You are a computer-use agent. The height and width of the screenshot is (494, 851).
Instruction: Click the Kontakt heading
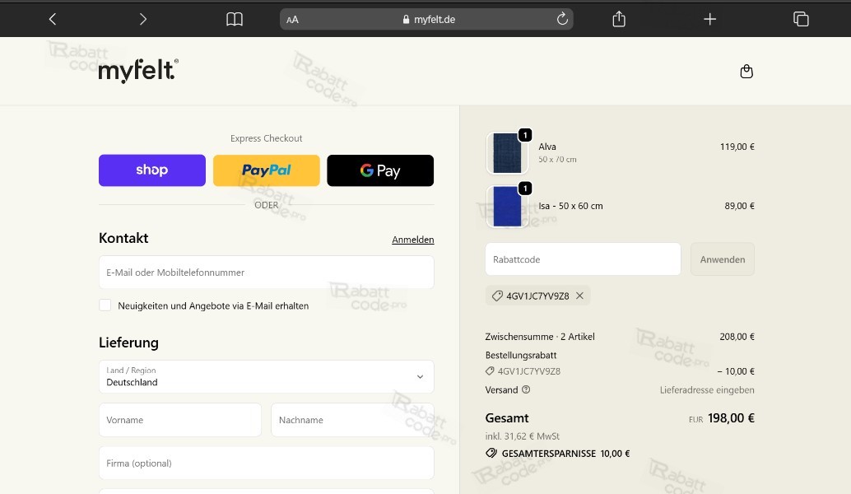pos(123,238)
